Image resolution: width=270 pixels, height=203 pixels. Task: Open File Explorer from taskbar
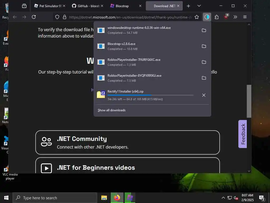coord(104,198)
